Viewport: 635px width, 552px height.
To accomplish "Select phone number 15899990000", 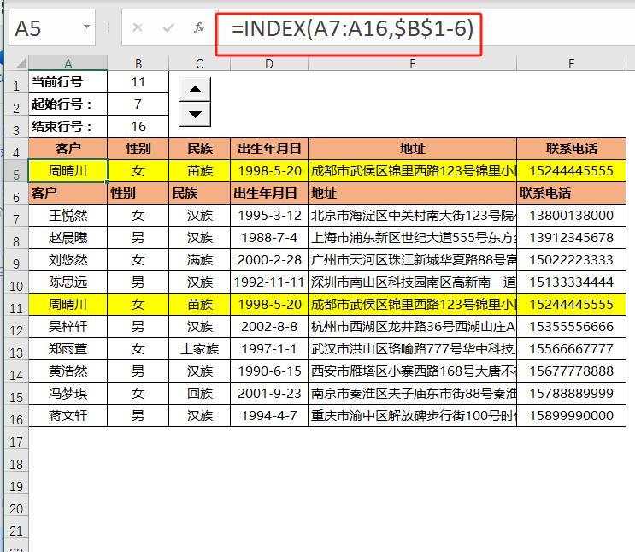I will 572,416.
